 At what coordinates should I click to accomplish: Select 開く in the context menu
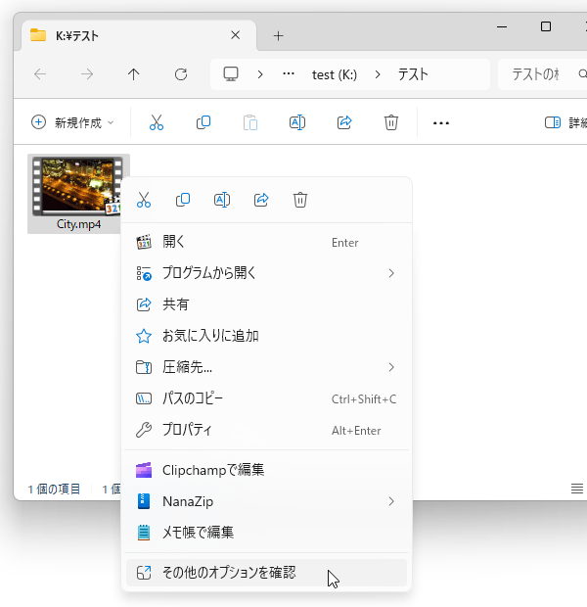click(267, 243)
